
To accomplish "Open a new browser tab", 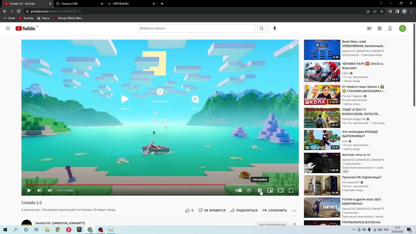I will 162,4.
